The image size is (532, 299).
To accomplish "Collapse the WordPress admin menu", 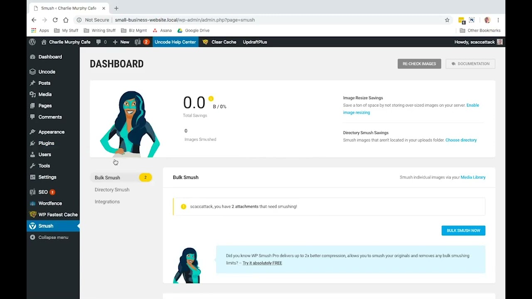I will tap(53, 238).
